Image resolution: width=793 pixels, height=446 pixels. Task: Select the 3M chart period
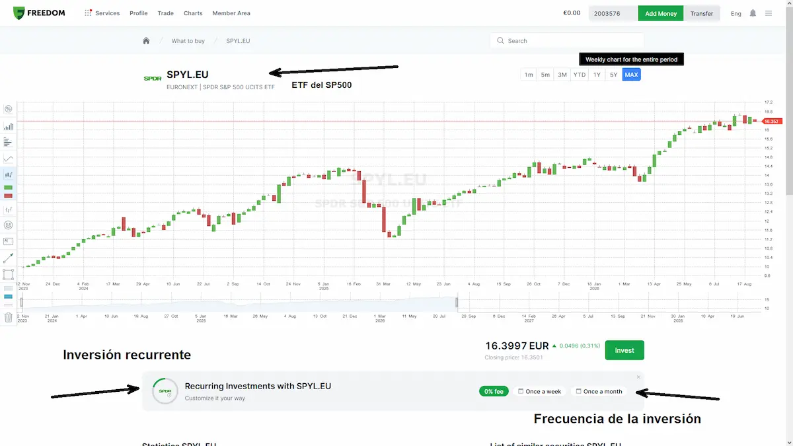click(x=562, y=75)
